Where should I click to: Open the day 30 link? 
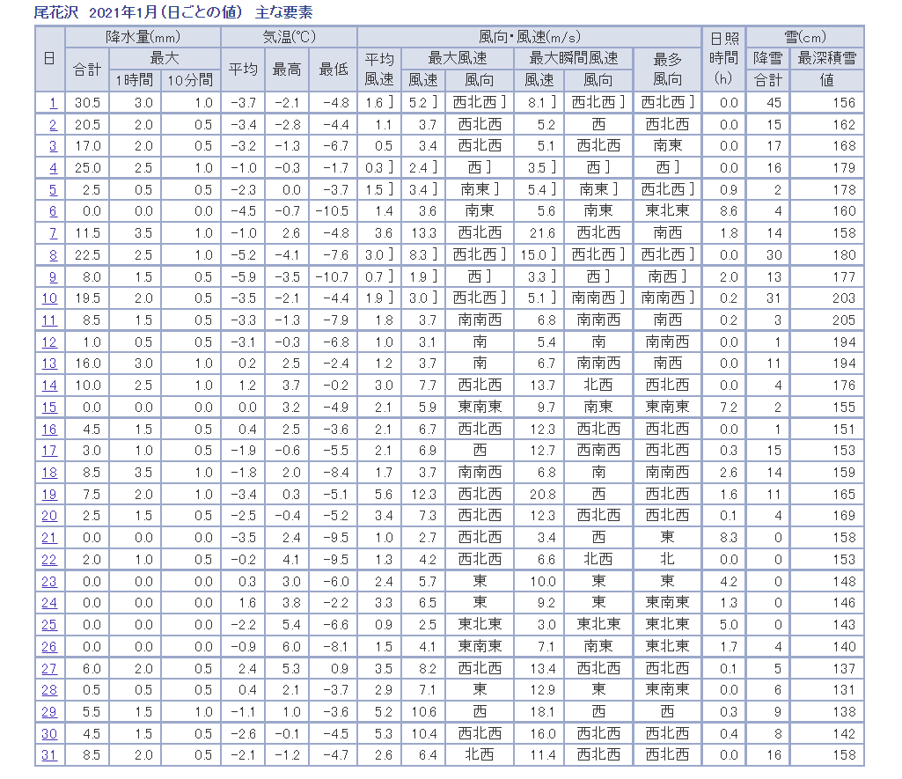(49, 733)
